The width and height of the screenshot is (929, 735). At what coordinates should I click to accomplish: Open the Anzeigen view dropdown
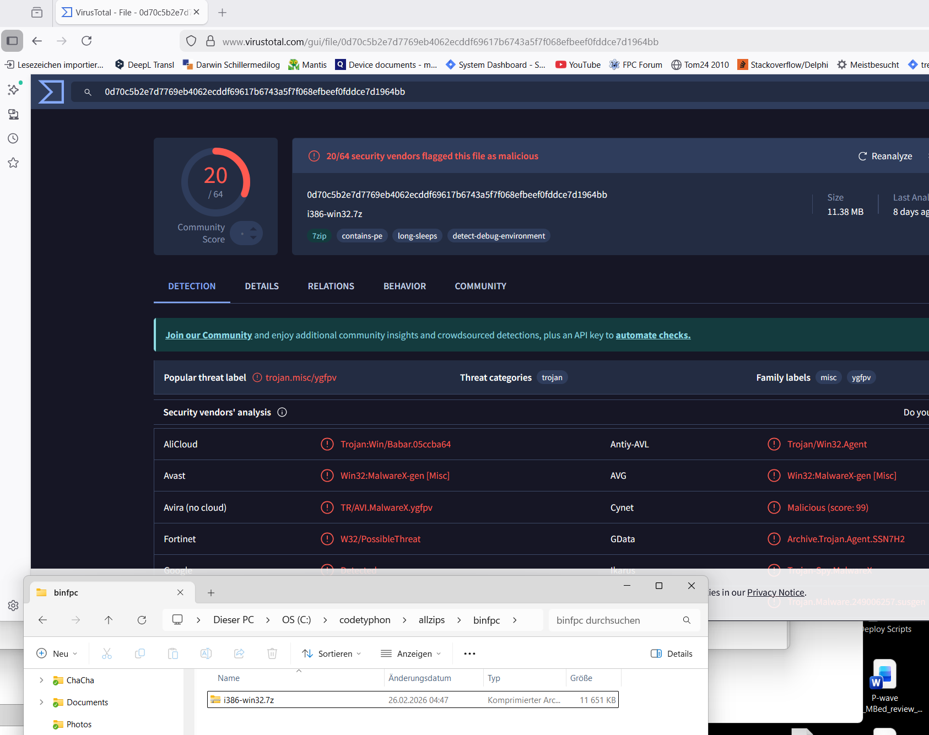pos(411,653)
